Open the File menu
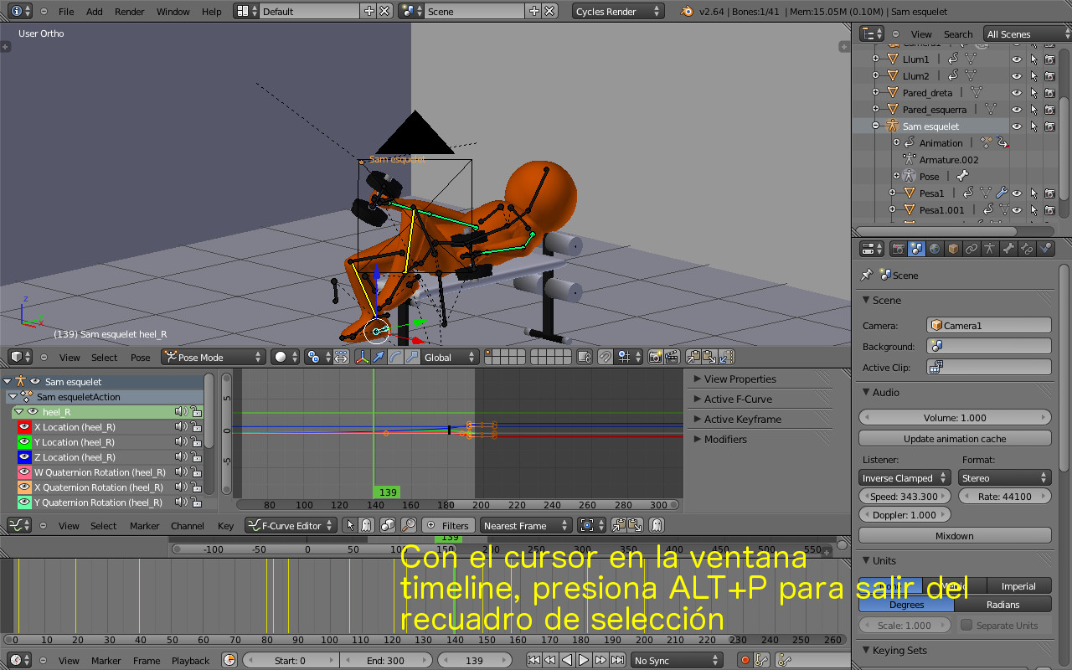 (x=66, y=12)
